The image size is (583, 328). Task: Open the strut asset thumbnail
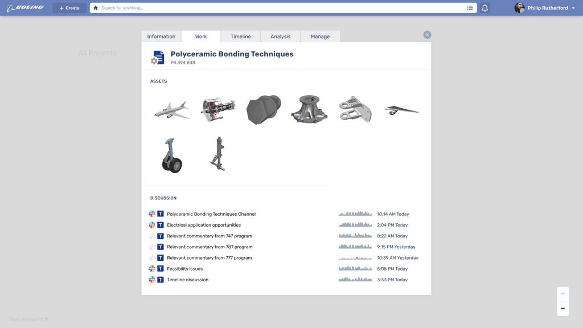[219, 154]
